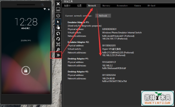Tap the lock icon on phone screen
The height and width of the screenshot is (107, 175).
coord(26,71)
